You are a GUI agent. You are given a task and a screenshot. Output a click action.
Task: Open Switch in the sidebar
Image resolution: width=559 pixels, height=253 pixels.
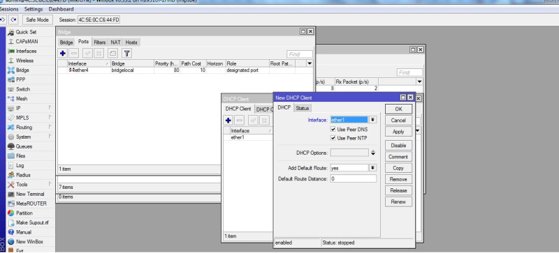click(23, 89)
